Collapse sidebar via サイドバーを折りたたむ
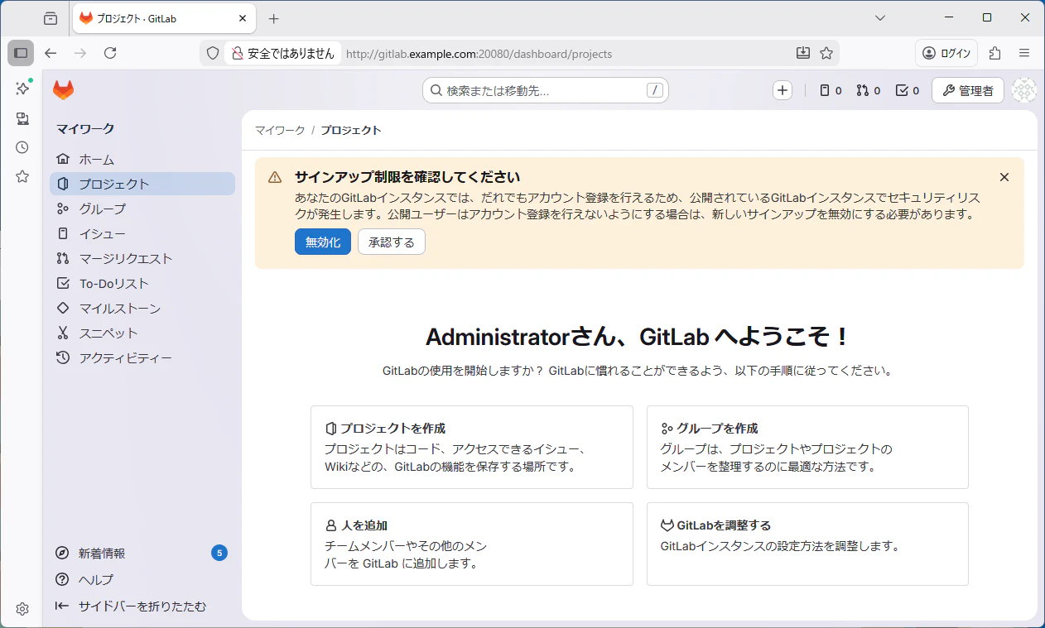1045x628 pixels. pos(142,606)
